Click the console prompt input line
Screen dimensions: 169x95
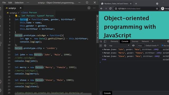[135, 62]
